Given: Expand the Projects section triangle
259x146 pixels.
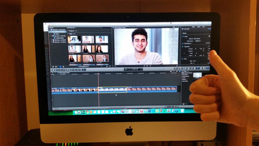Looking at the screenshot, I should click(x=68, y=31).
